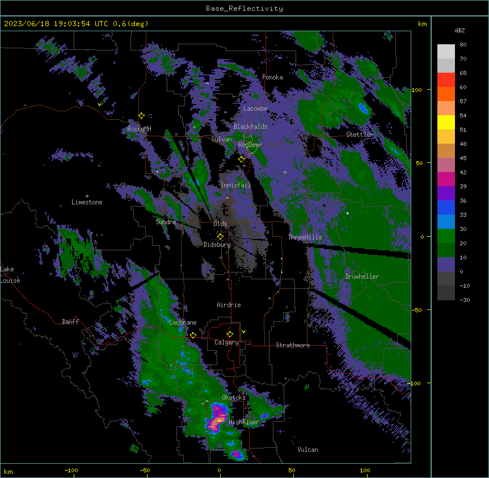Click the 0 km tick on horizontal axis

click(219, 471)
